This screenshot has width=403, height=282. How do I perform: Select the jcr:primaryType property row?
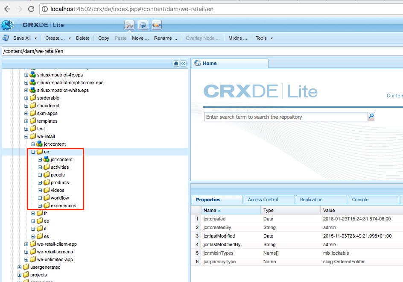point(222,261)
